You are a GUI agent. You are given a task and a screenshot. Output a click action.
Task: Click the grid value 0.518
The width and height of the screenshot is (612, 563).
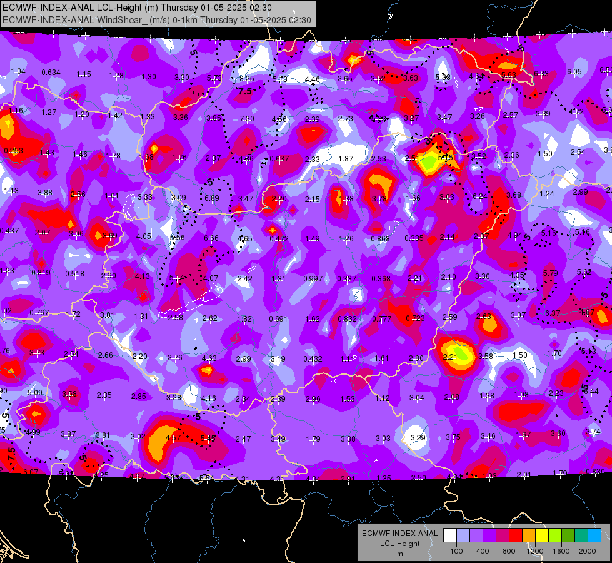[74, 273]
